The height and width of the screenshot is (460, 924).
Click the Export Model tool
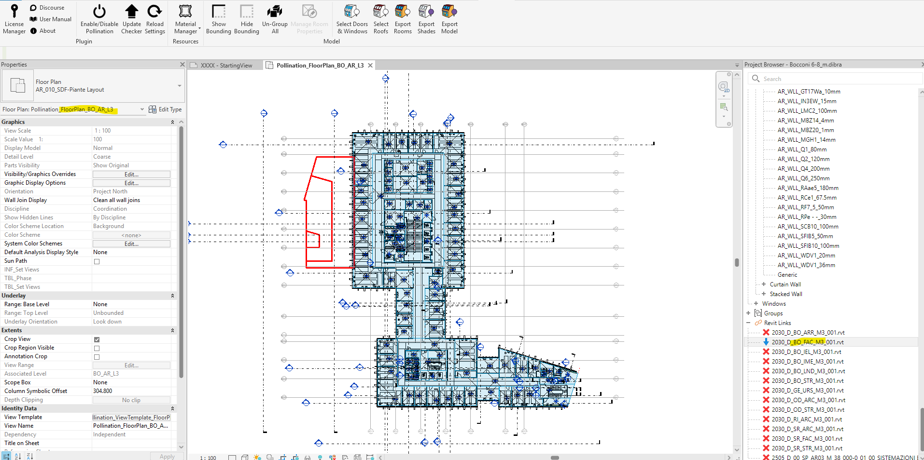point(449,19)
